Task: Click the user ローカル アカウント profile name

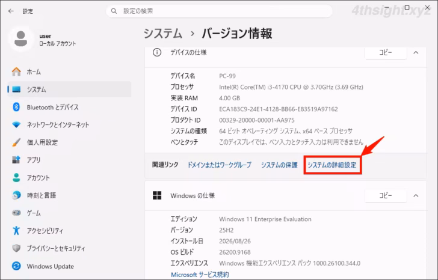Action: (x=58, y=39)
